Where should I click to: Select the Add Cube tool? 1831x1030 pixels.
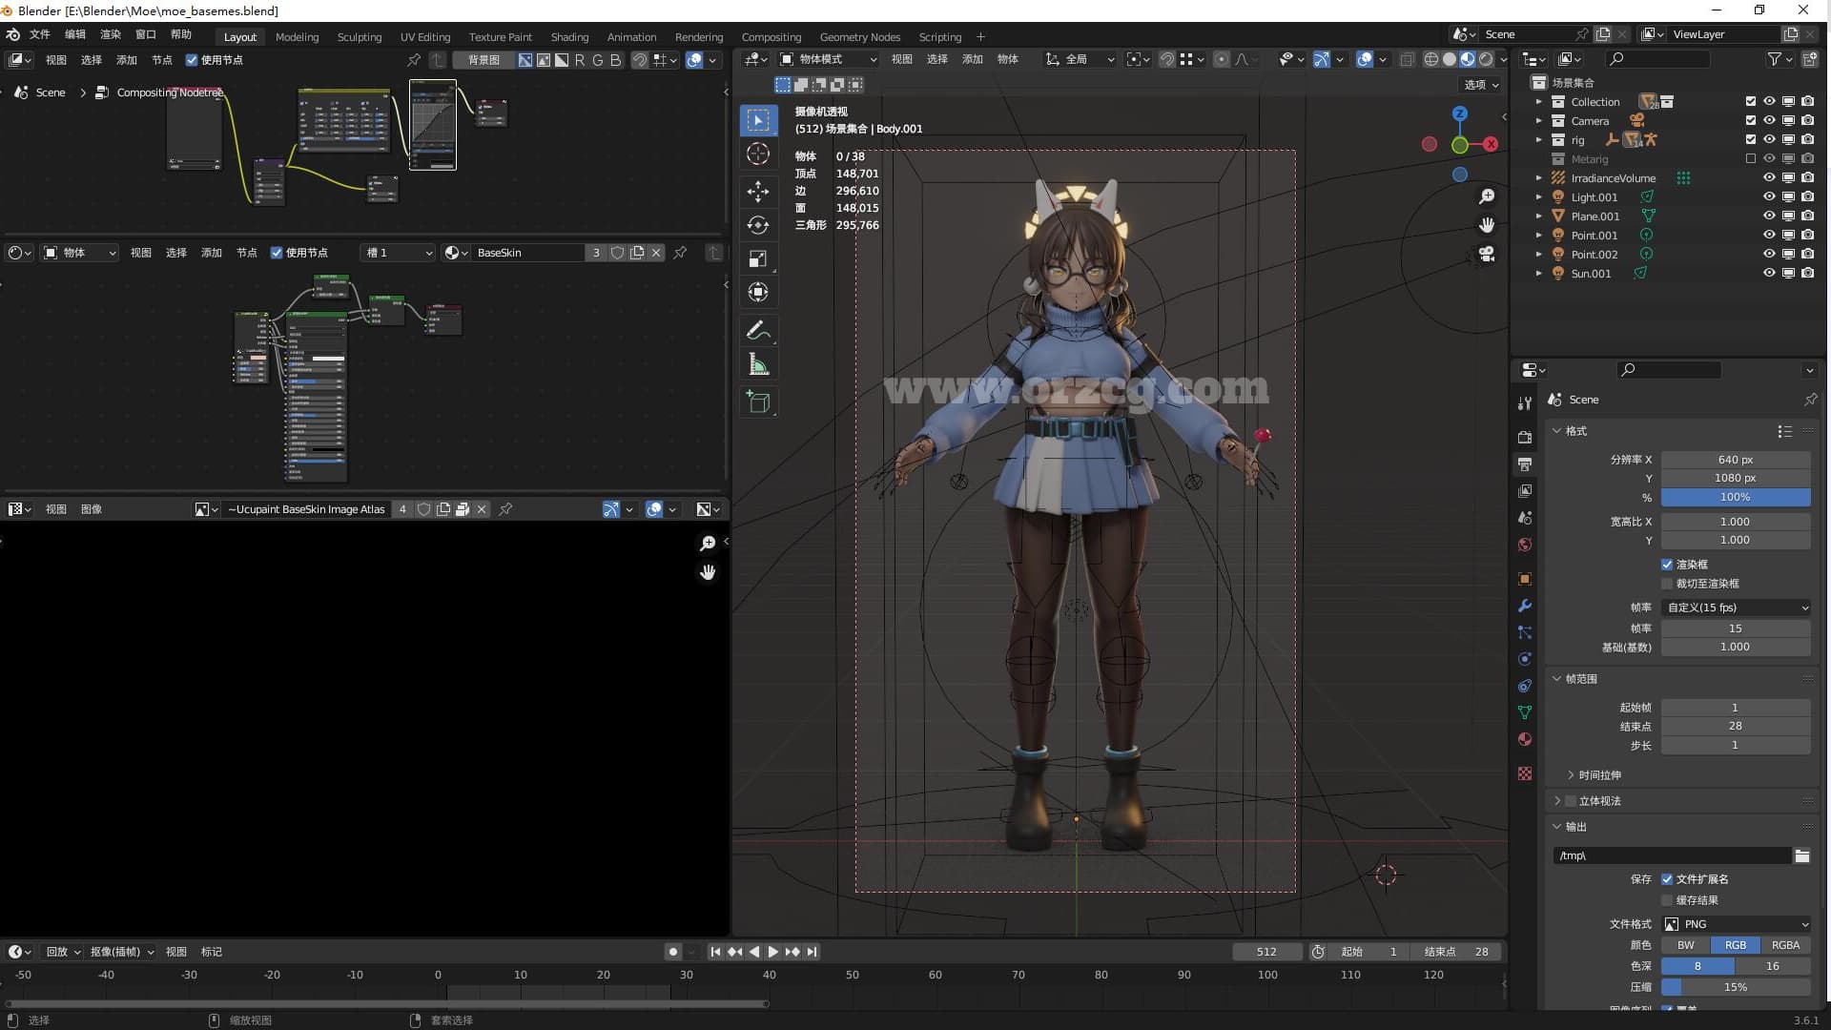click(x=758, y=402)
